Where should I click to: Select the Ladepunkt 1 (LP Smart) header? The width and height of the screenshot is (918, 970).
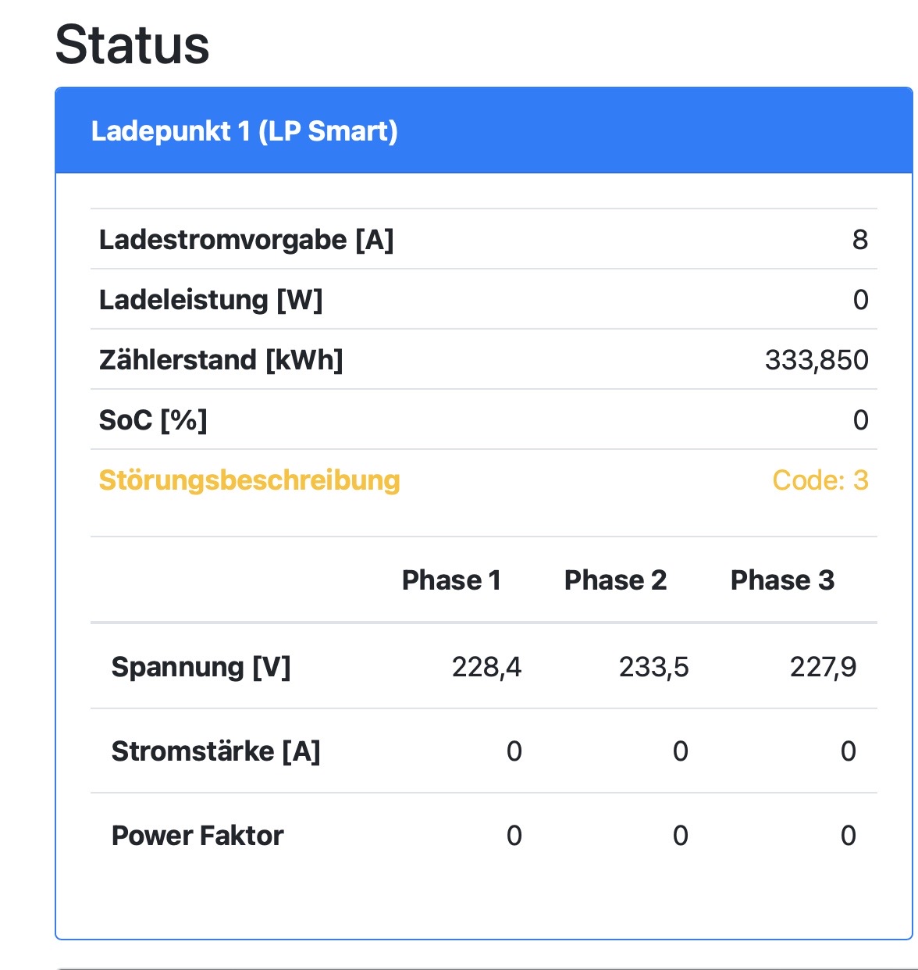click(x=244, y=131)
